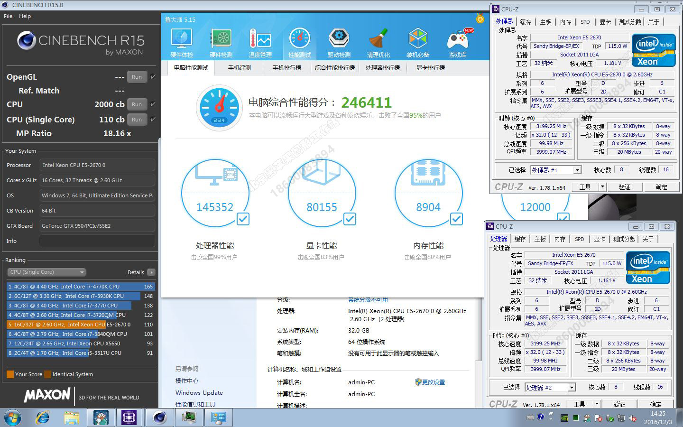Viewport: 683px width, 427px height.
Task: Switch to the 手机排行榜 tab
Action: pyautogui.click(x=286, y=68)
